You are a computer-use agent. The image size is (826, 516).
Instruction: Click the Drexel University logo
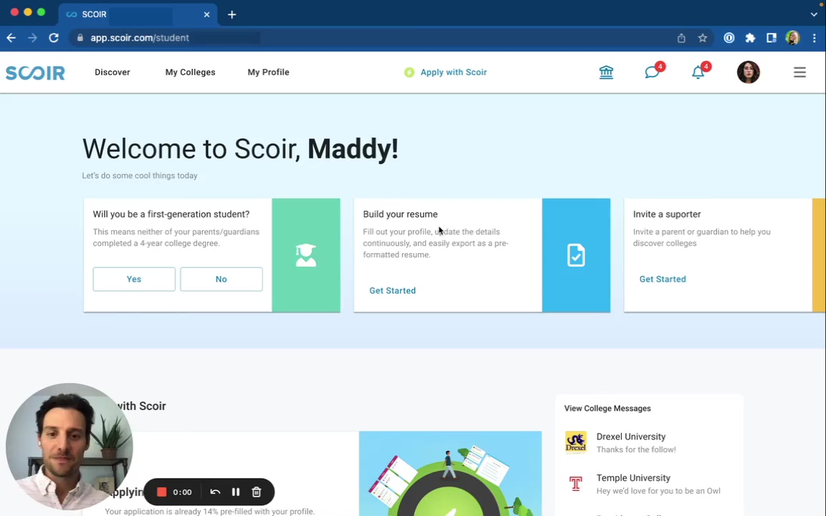(x=576, y=442)
